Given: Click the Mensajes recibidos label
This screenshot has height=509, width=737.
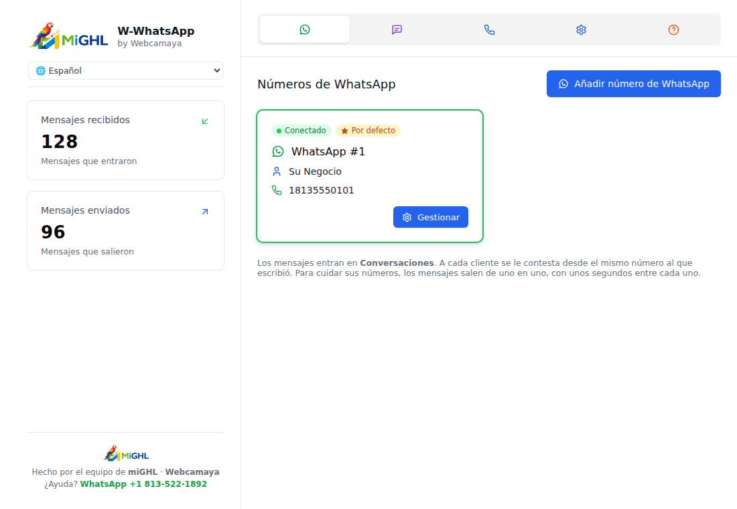Looking at the screenshot, I should tap(86, 120).
